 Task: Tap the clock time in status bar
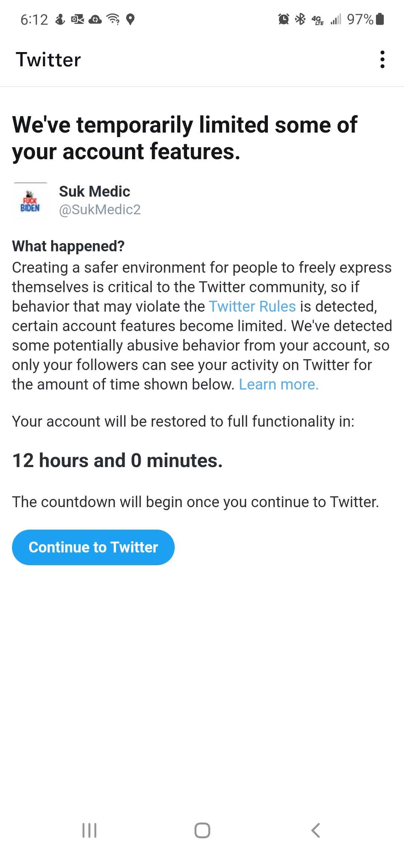click(34, 19)
